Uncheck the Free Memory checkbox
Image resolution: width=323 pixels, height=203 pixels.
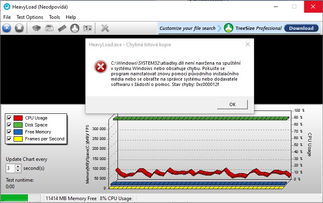pos(9,132)
